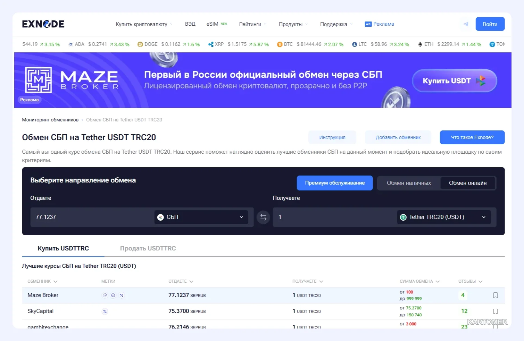524x341 pixels.
Task: Swap exchange direction with the arrows icon
Action: pos(263,217)
